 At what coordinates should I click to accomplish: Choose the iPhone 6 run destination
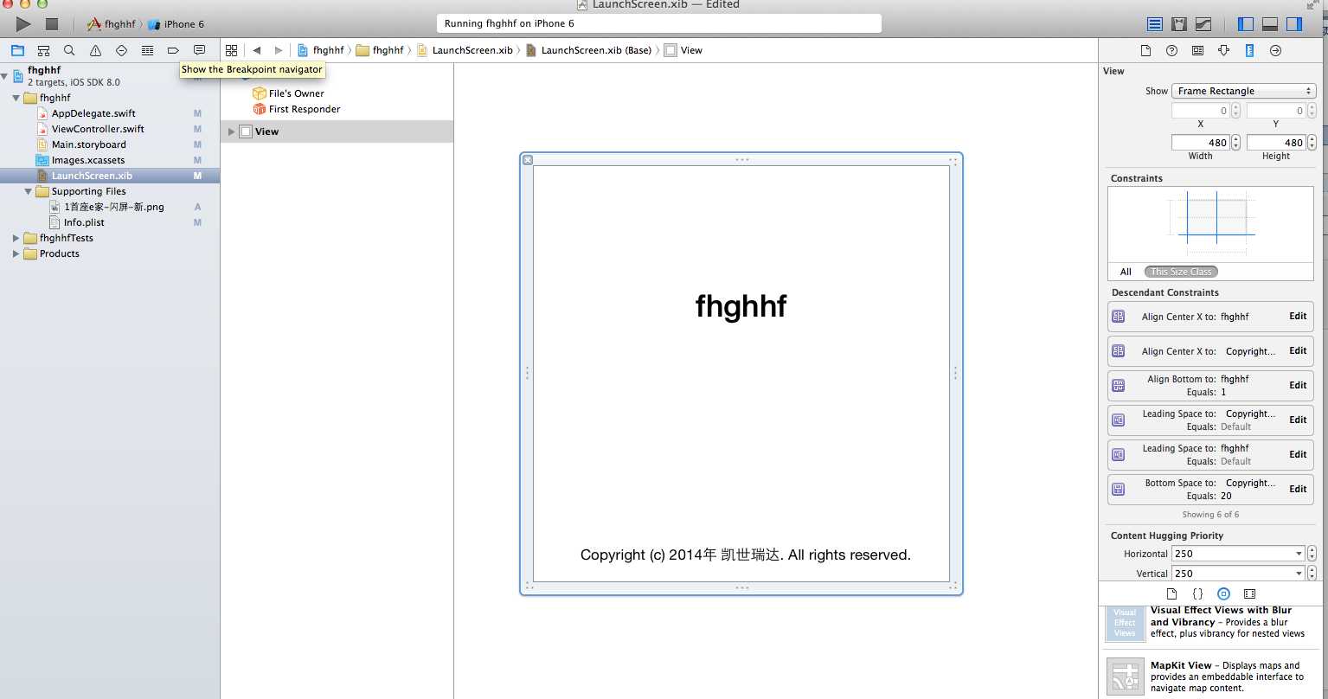pos(176,24)
